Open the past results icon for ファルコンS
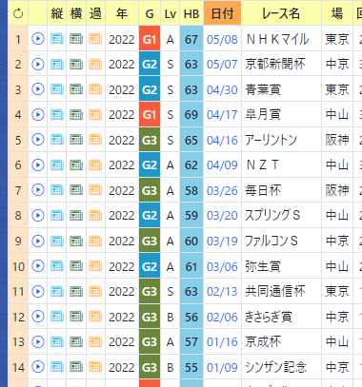Image resolution: width=362 pixels, height=387 pixels. tap(95, 241)
